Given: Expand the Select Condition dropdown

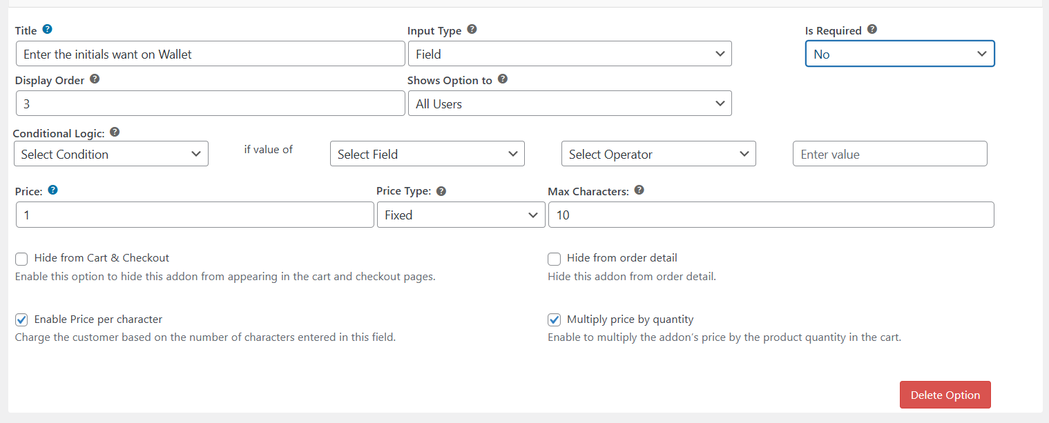Looking at the screenshot, I should click(110, 154).
